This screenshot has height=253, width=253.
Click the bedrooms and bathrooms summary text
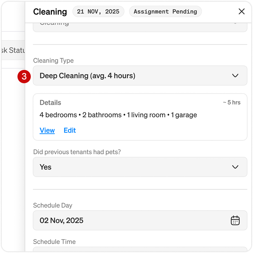pyautogui.click(x=118, y=115)
